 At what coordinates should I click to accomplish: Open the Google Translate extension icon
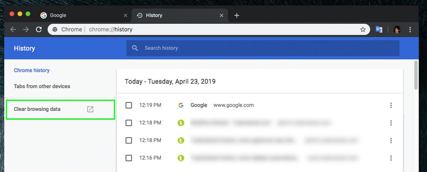click(x=378, y=29)
